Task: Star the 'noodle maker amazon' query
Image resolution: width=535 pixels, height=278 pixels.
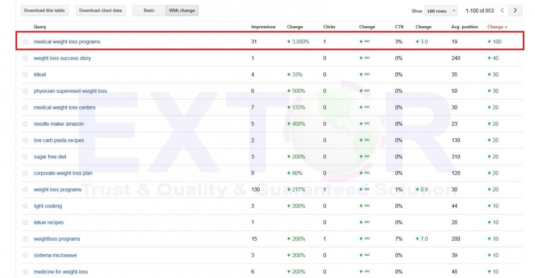Action: (x=25, y=124)
